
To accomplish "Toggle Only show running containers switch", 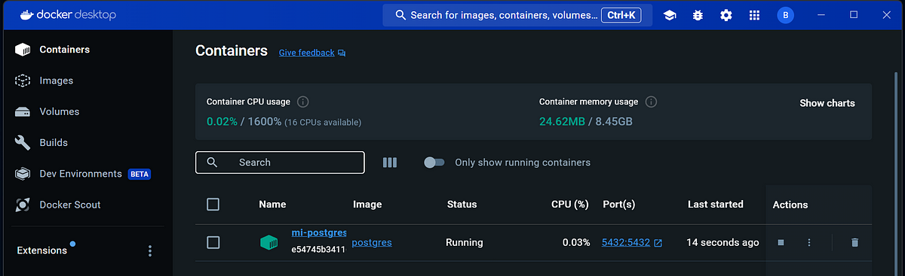I will (x=434, y=162).
